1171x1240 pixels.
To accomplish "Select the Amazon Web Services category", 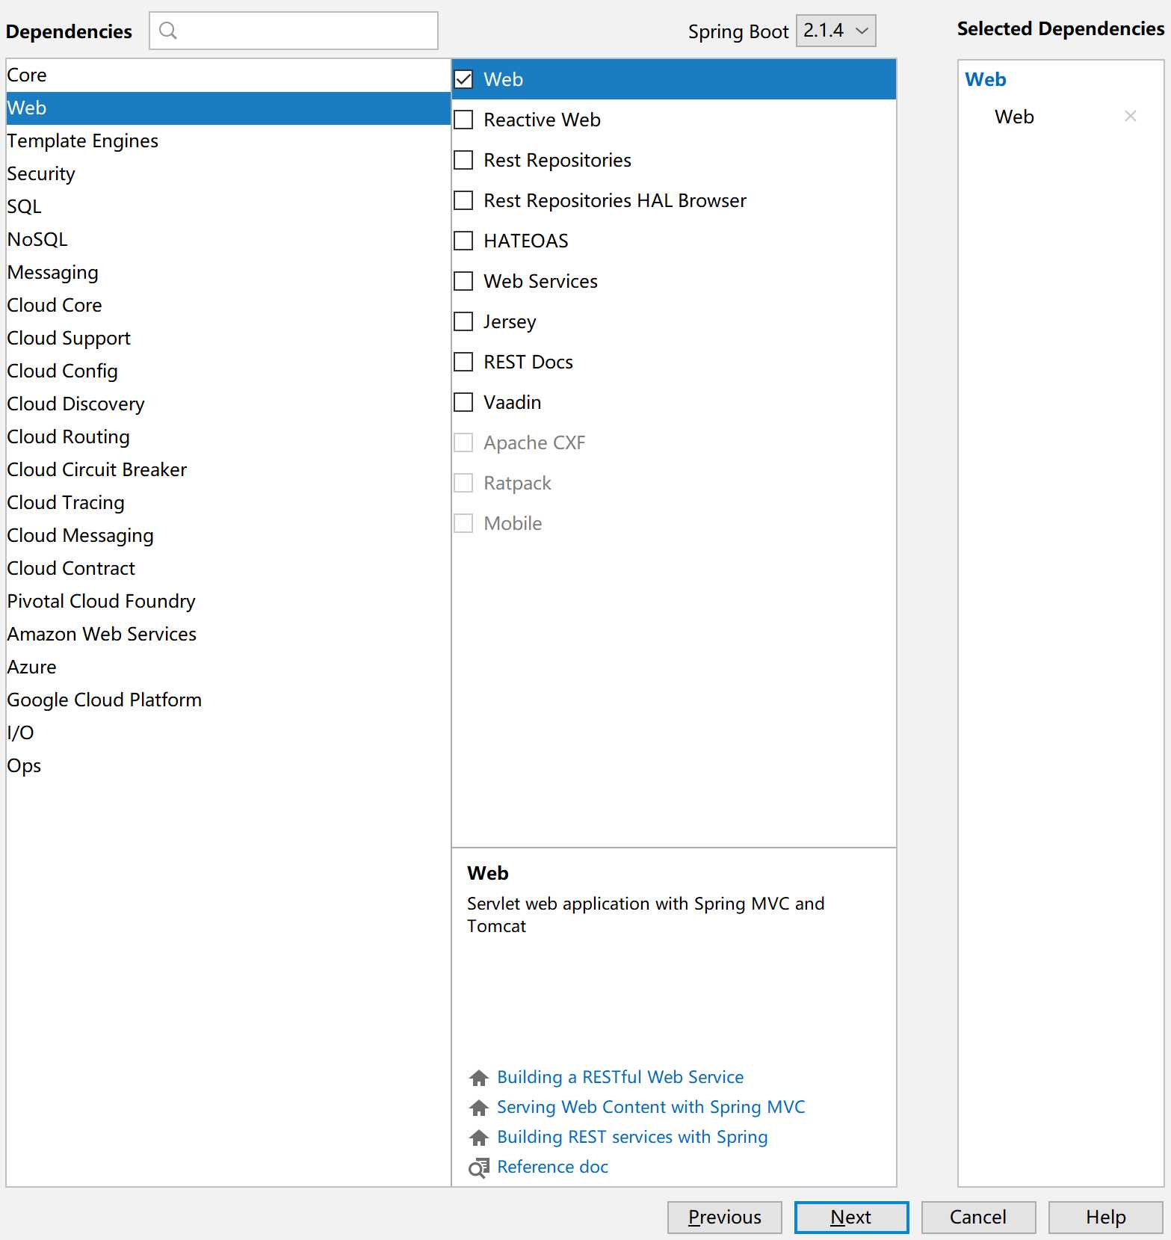I will coord(228,634).
